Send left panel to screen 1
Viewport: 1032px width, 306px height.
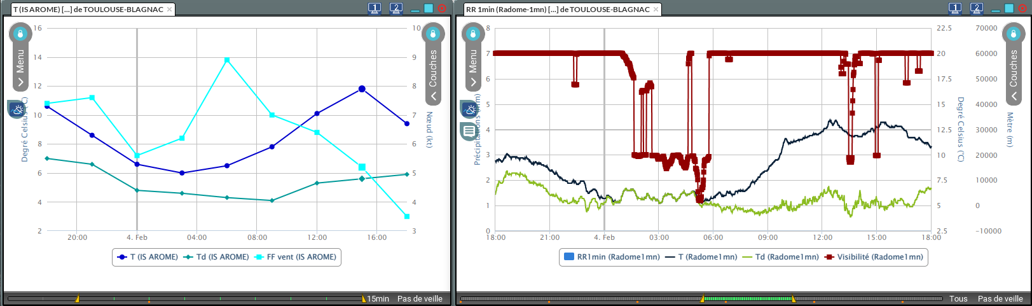375,8
